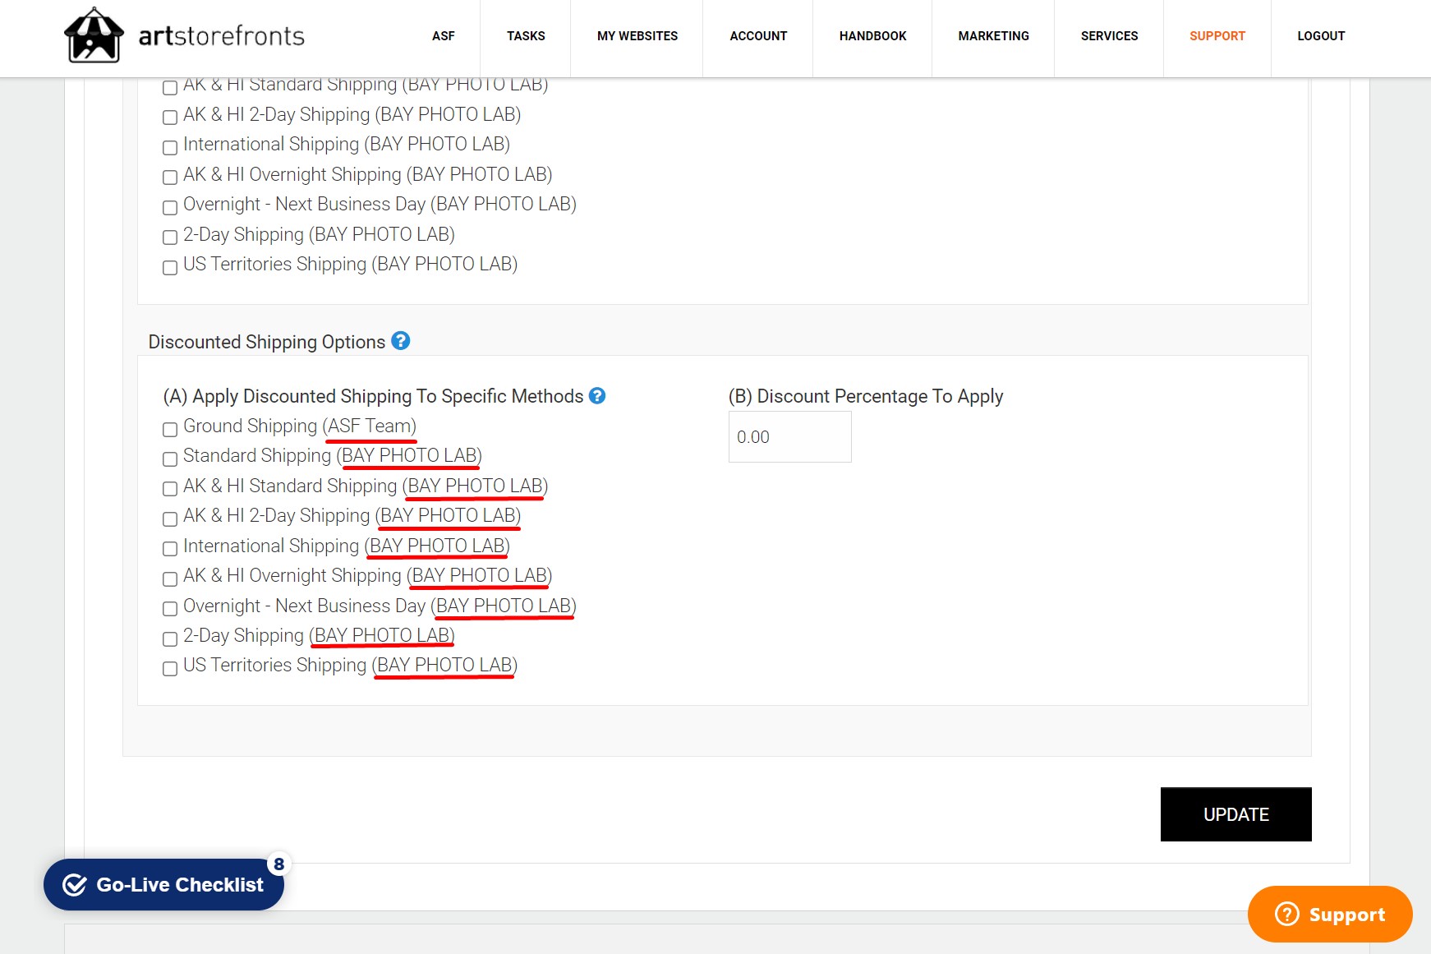The image size is (1431, 954).
Task: Check 2-Day Shipping in upper list
Action: coord(170,237)
